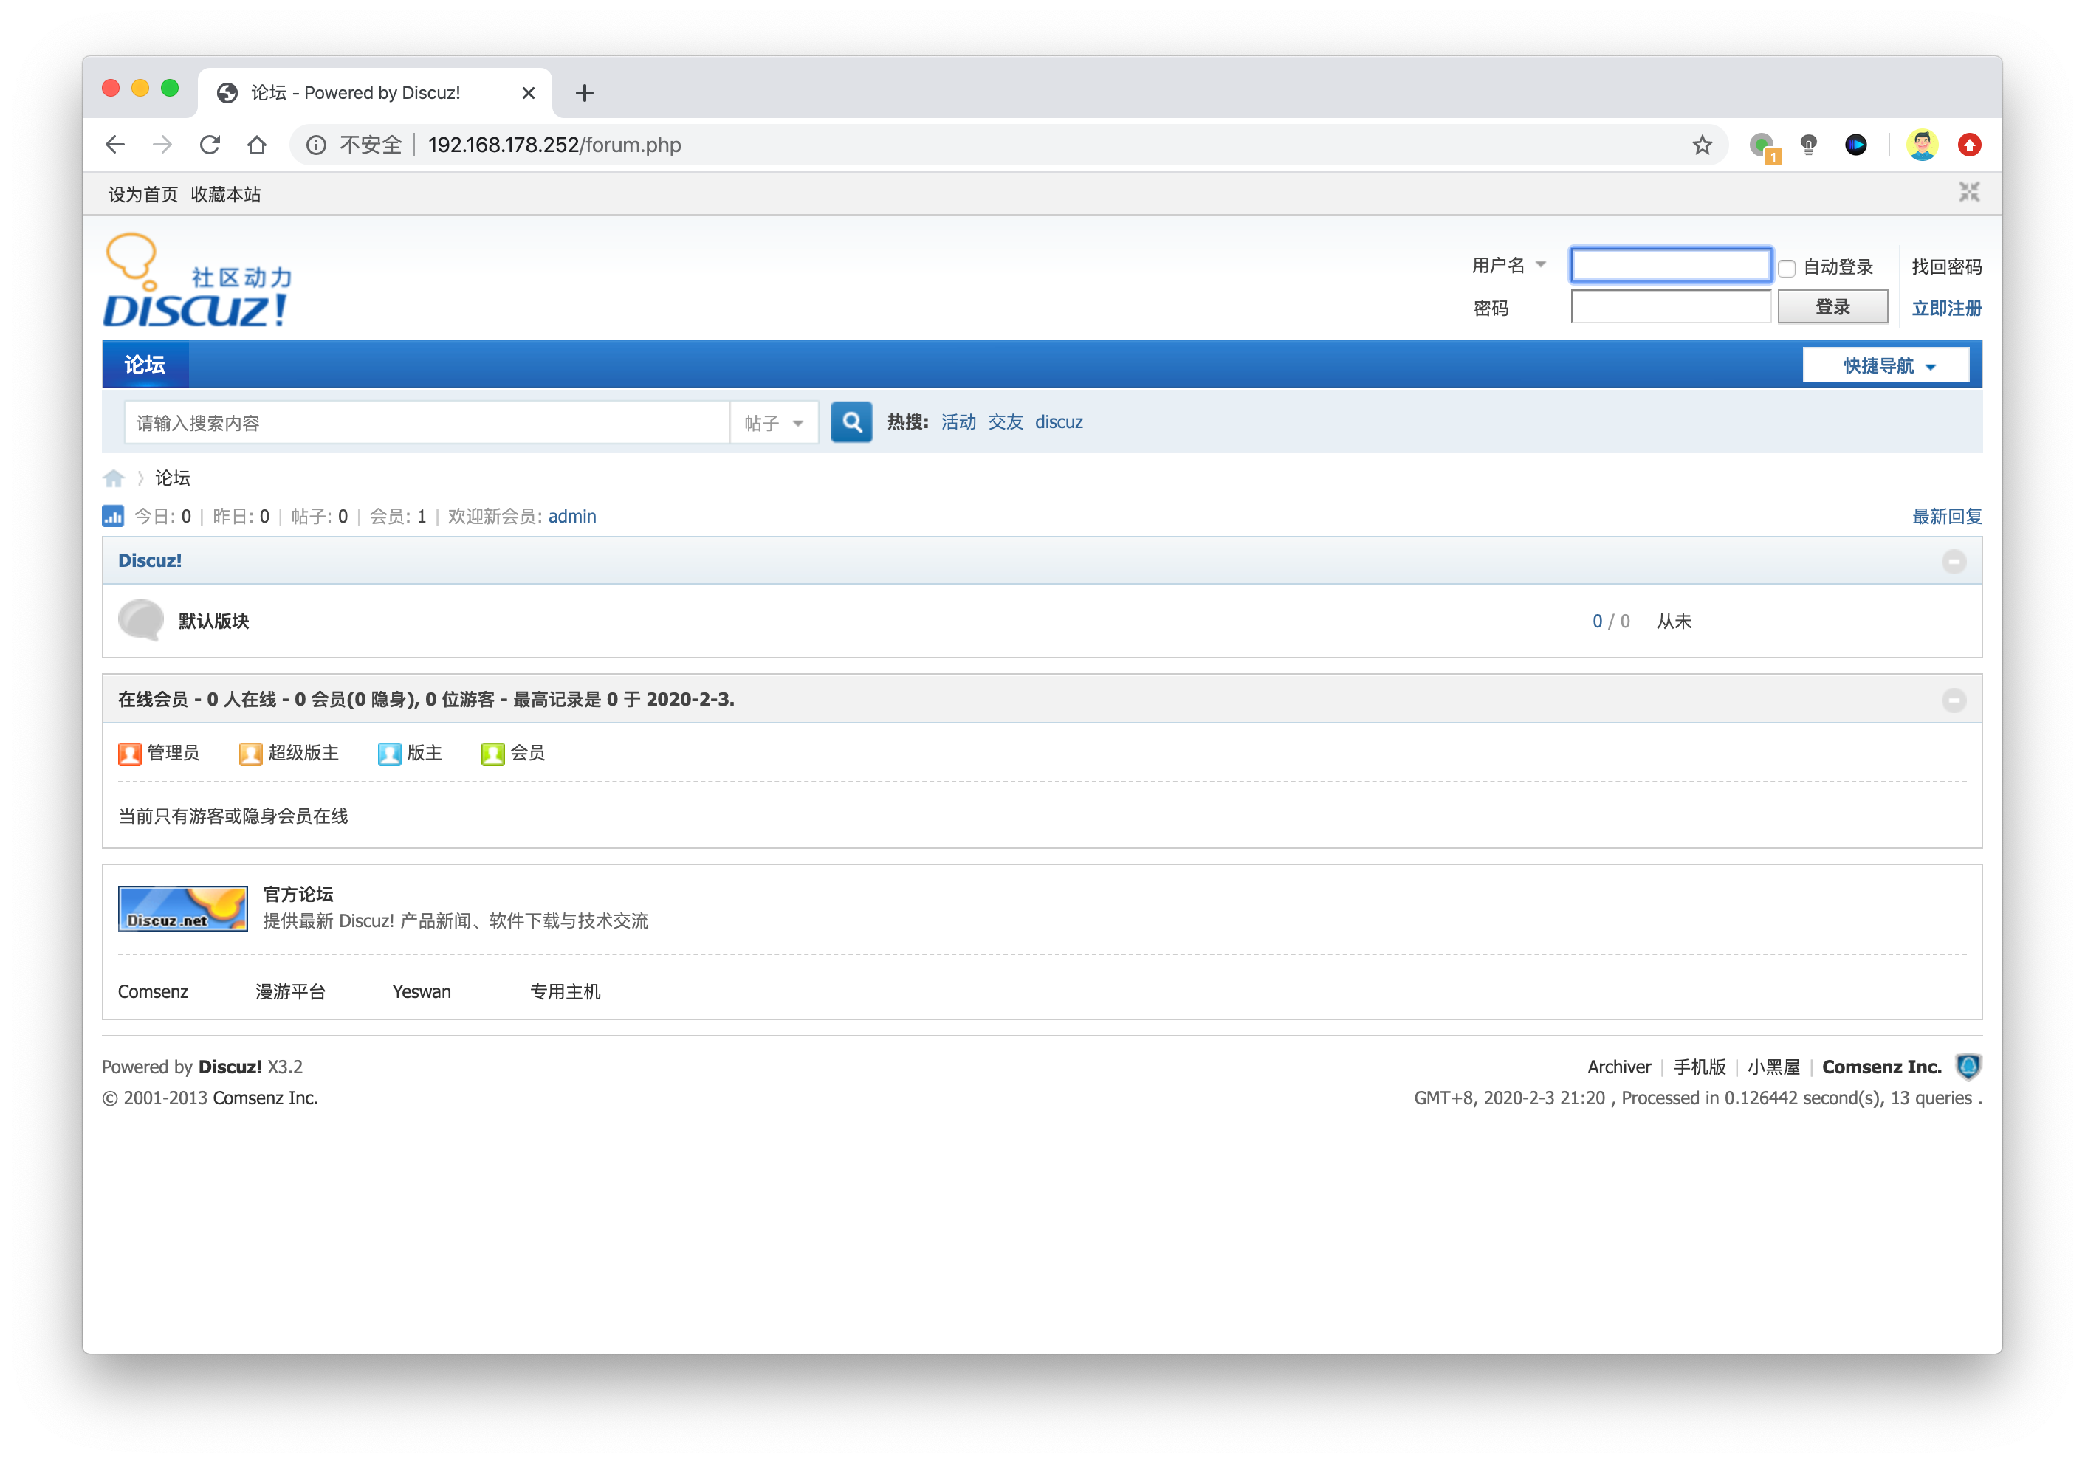The height and width of the screenshot is (1463, 2085).
Task: Click the Discuz! logo
Action: coord(198,280)
